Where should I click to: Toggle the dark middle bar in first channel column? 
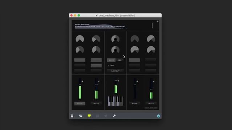click(x=80, y=65)
